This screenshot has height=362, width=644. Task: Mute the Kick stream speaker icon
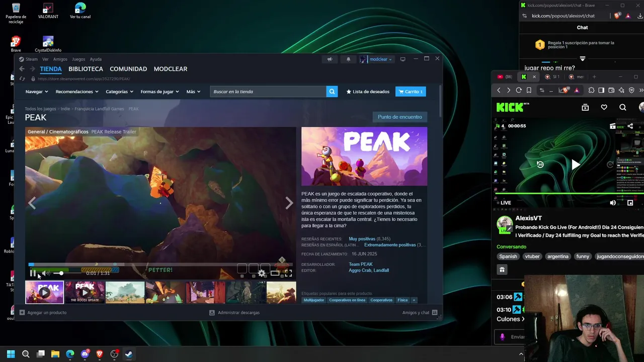pos(613,203)
